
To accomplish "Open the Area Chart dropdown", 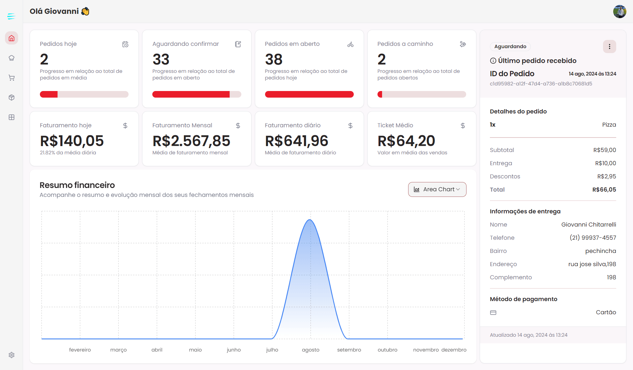I will pyautogui.click(x=437, y=189).
